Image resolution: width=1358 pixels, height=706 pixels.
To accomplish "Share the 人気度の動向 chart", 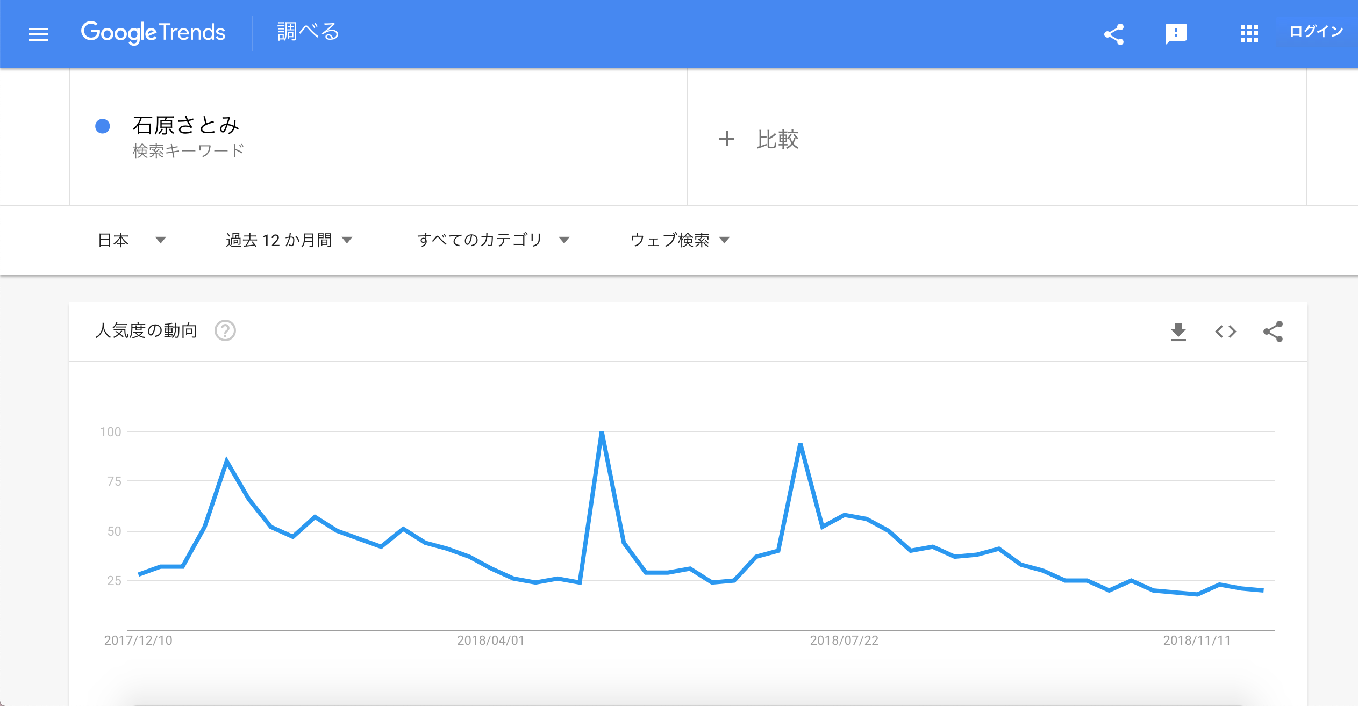I will click(1273, 332).
